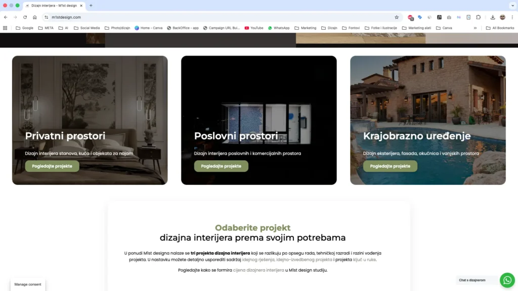Go back using the back arrow

(6, 17)
